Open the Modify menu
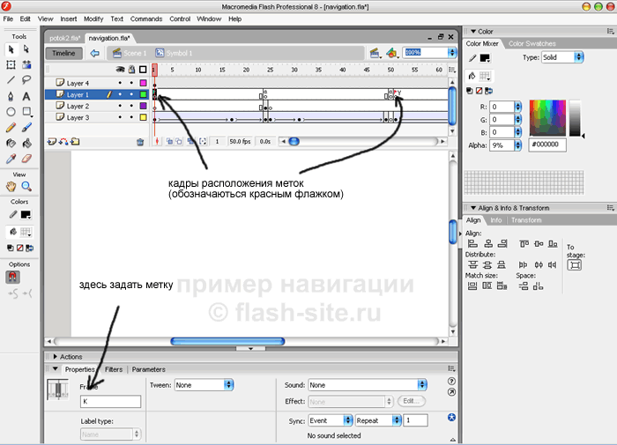The height and width of the screenshot is (445, 617). 93,19
